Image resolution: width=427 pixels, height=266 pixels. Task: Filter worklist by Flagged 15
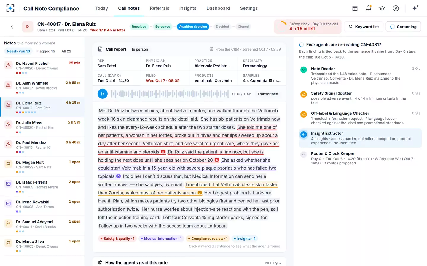click(46, 51)
